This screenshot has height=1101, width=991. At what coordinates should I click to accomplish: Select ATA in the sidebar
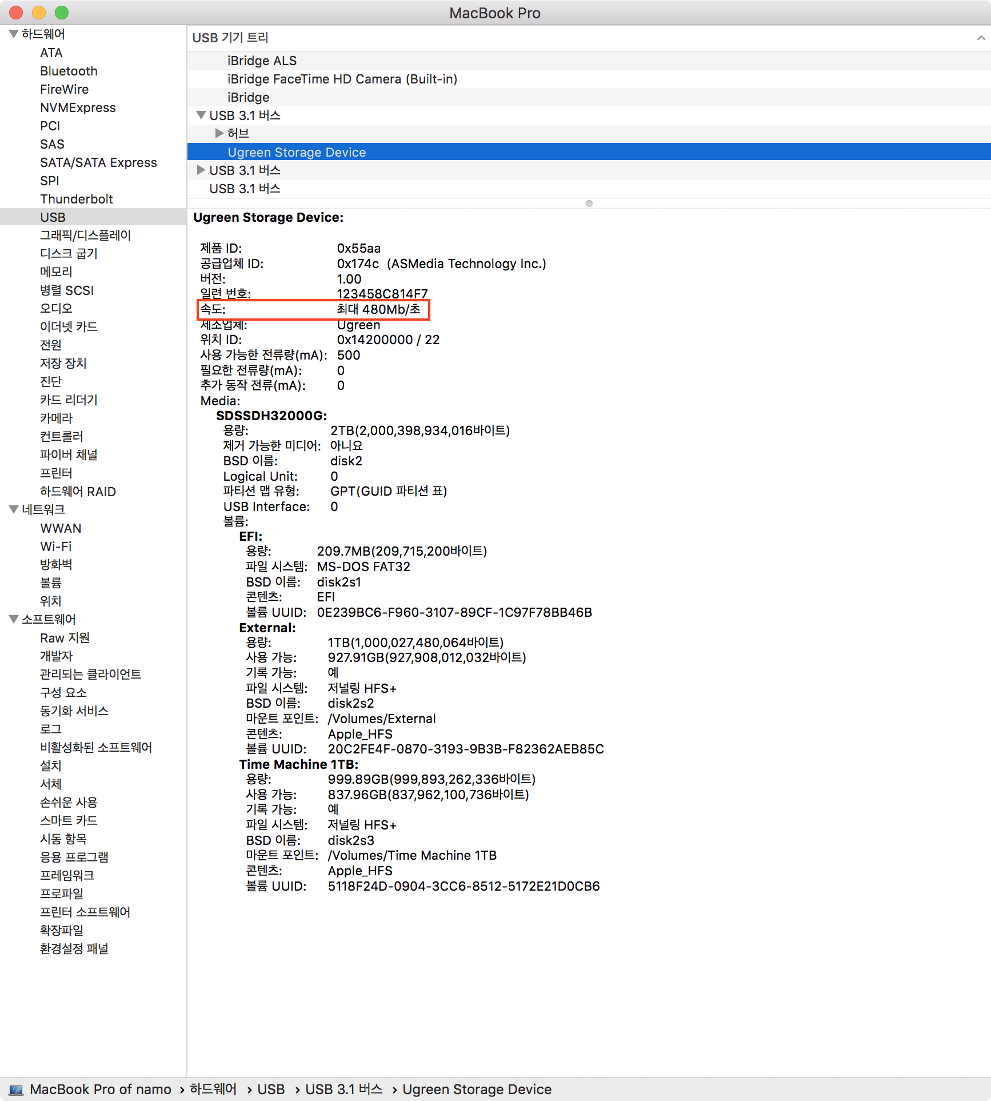[51, 53]
